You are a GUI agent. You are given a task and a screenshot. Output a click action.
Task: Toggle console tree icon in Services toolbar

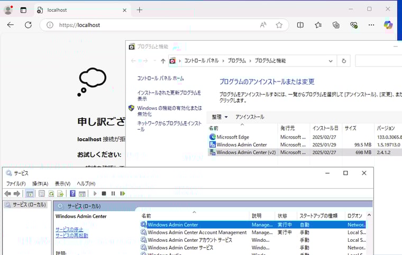30,194
